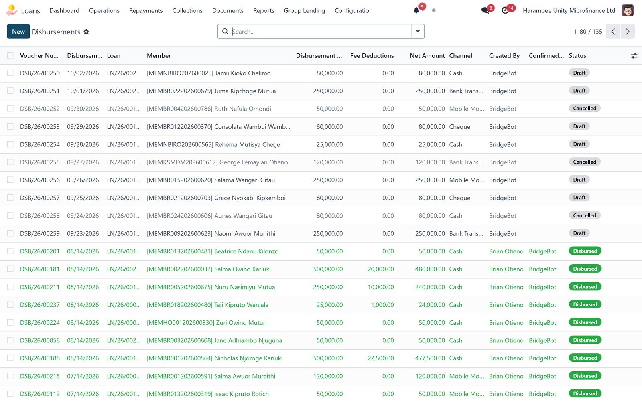Click the grey status dot indicator
642x401 pixels.
434,10
